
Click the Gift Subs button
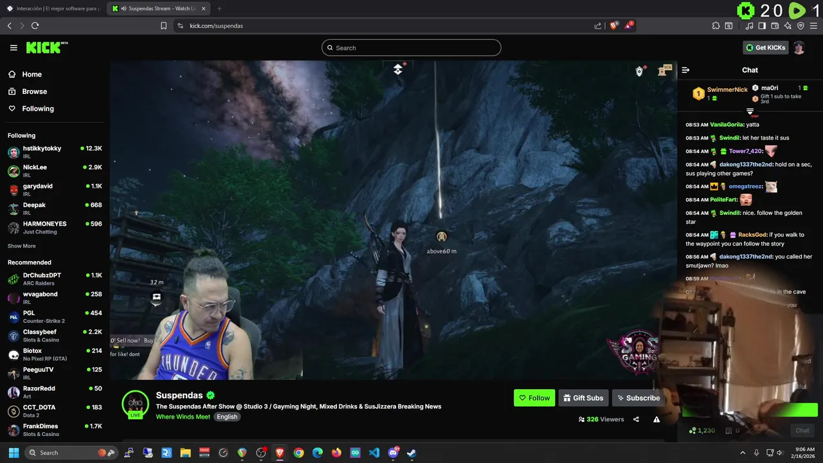click(584, 398)
